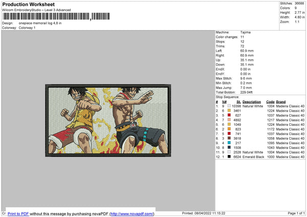This screenshot has width=307, height=217.
Task: Click the Zoom value 1:1
Action: pos(297,21)
